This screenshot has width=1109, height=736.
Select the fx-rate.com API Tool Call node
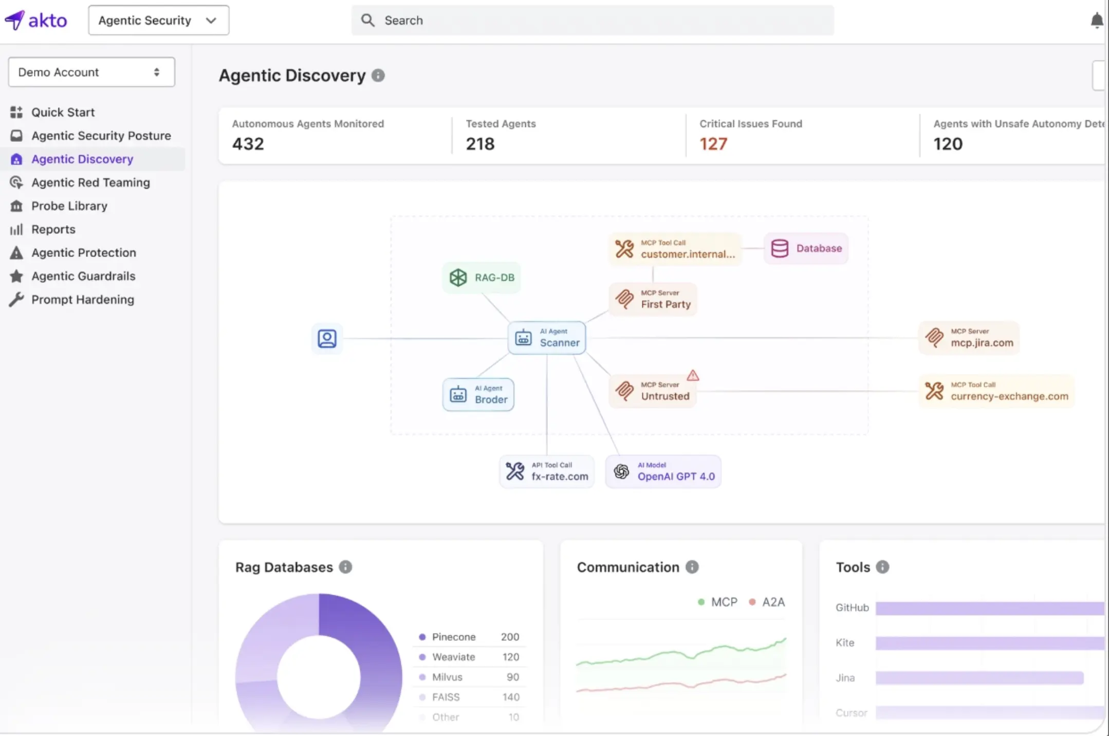tap(547, 471)
